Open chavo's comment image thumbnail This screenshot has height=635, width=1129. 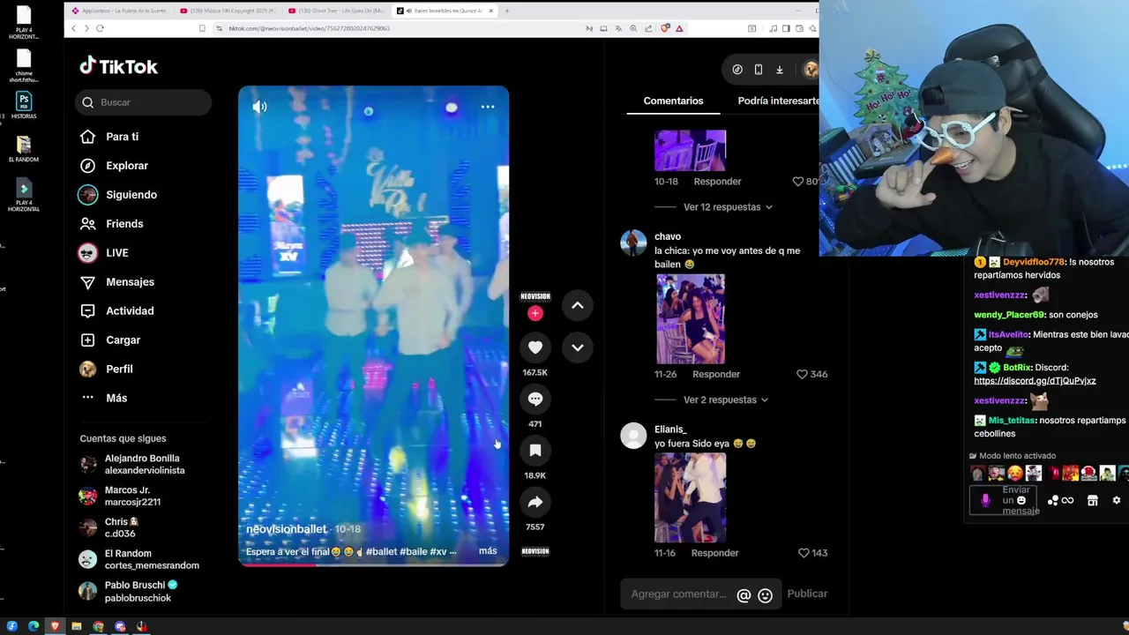click(x=691, y=319)
